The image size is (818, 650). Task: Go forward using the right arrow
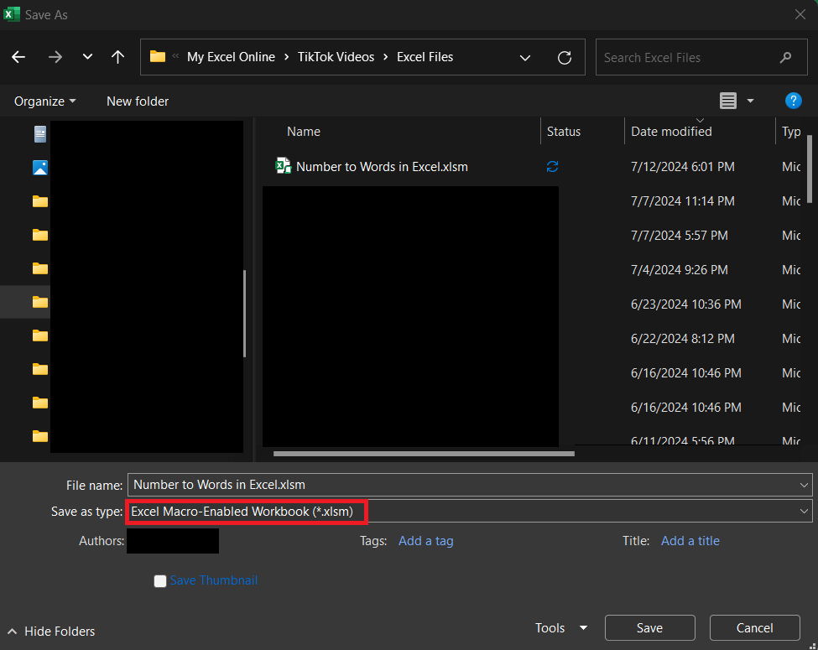(x=55, y=57)
